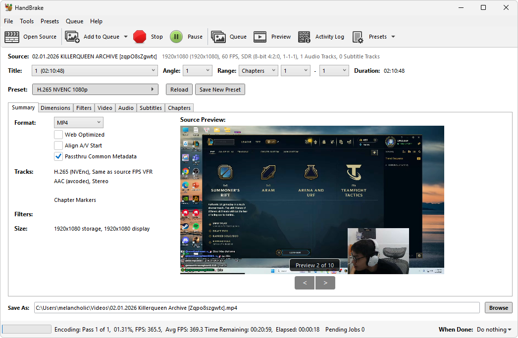This screenshot has width=518, height=338.
Task: Click the AAC (avcodec), Stereo text
Action: [x=81, y=181]
